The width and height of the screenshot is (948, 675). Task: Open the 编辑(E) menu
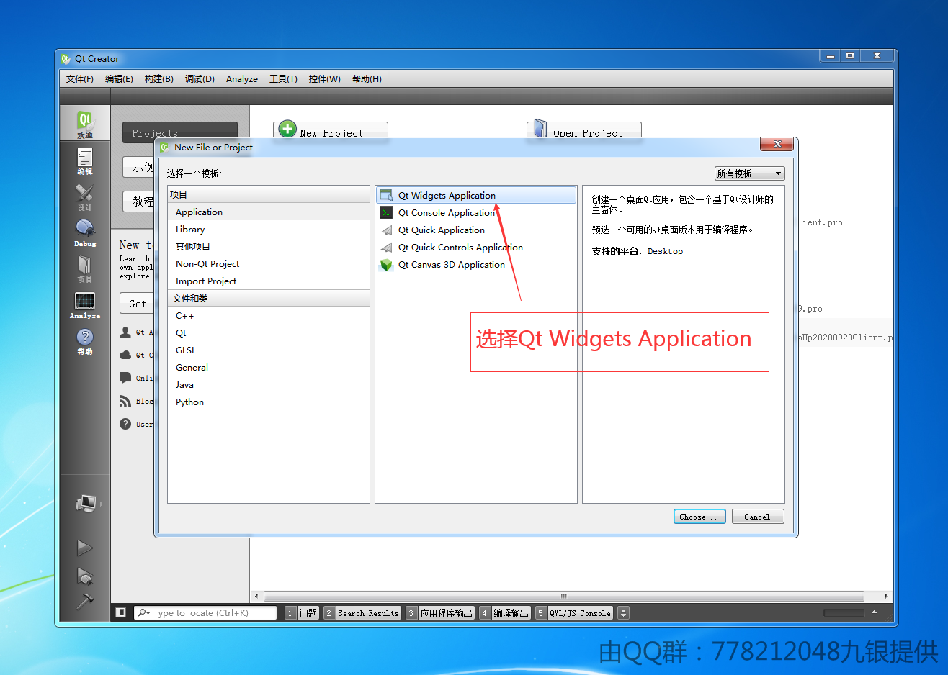[119, 79]
